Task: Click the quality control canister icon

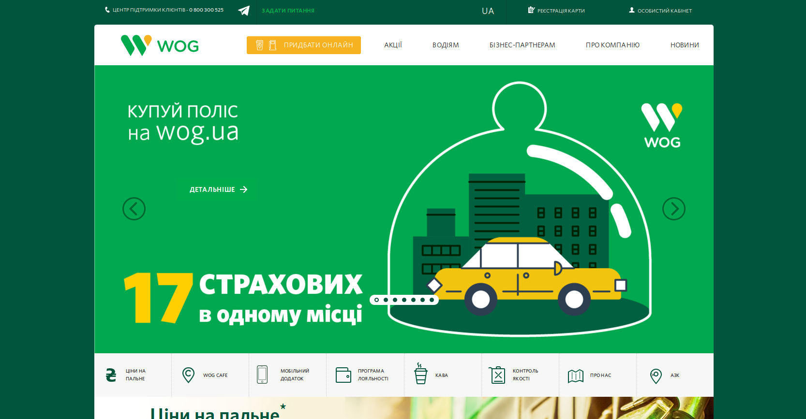Action: point(497,375)
